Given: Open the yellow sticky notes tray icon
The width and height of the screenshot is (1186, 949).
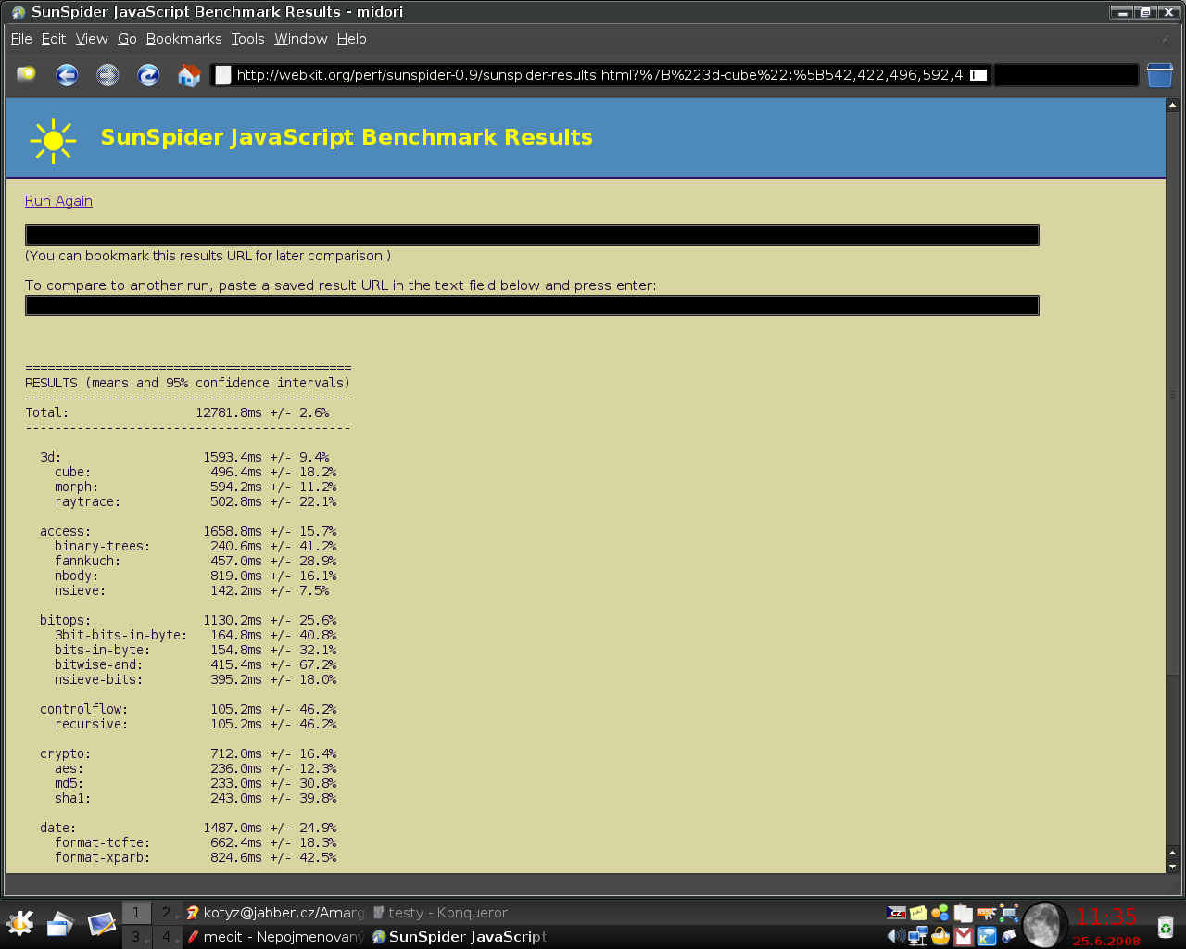Looking at the screenshot, I should tap(918, 913).
